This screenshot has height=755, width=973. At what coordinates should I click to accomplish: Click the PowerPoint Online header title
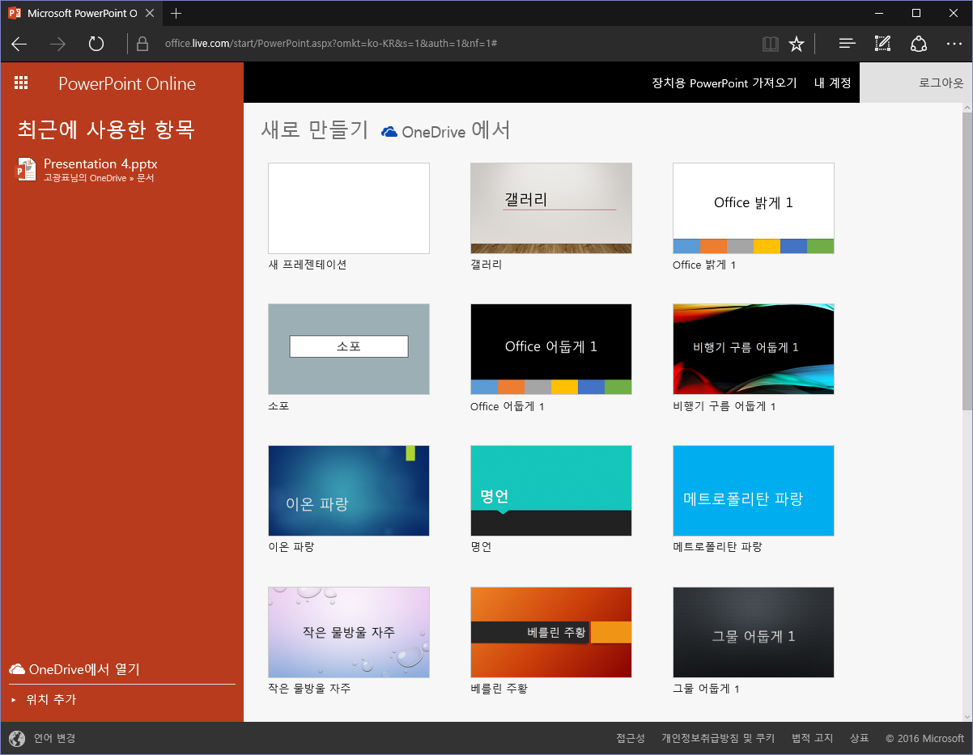click(127, 83)
